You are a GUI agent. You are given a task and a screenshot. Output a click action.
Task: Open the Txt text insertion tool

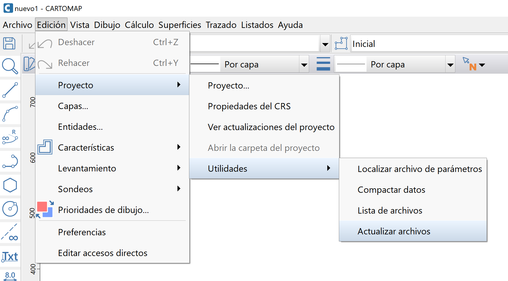(x=10, y=256)
